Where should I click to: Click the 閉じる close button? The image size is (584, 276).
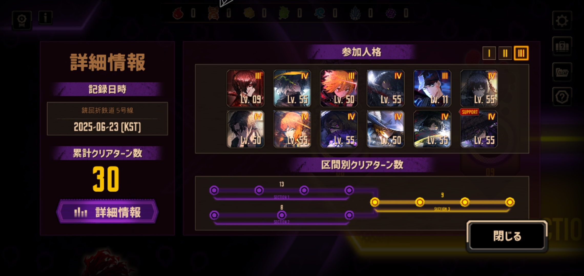tap(507, 236)
